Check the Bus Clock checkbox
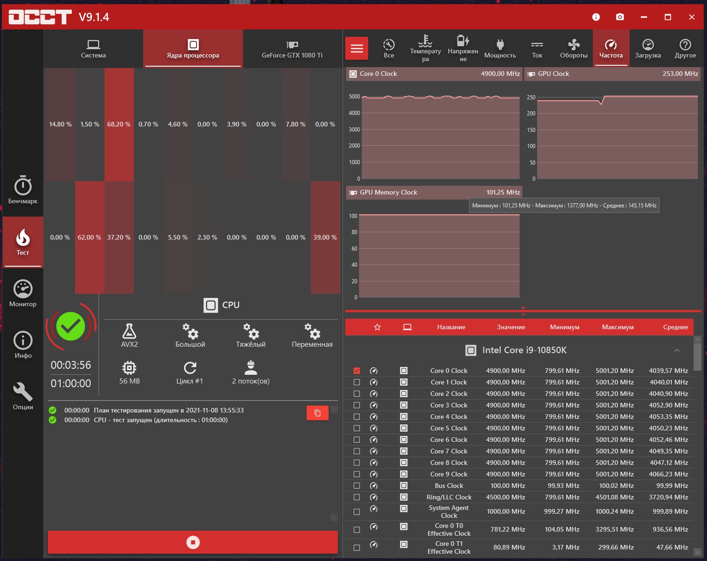 coord(357,486)
